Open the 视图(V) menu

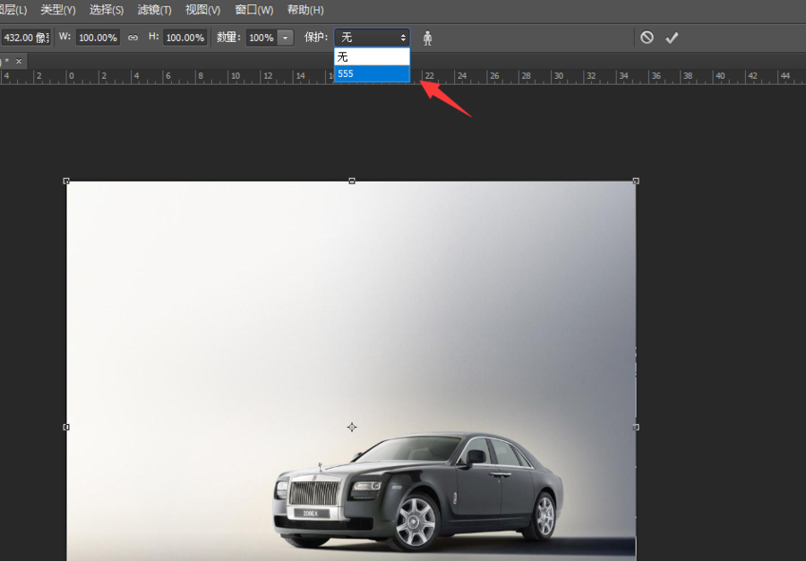click(x=202, y=10)
